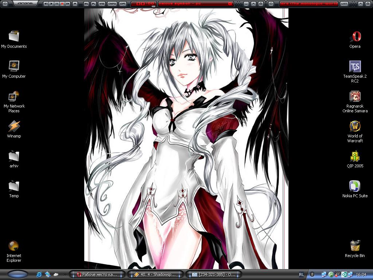Open the My Documents desktop icon

pyautogui.click(x=14, y=39)
